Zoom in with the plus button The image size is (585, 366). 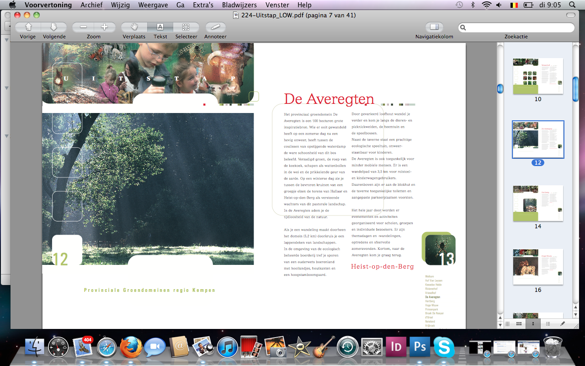[x=104, y=27]
